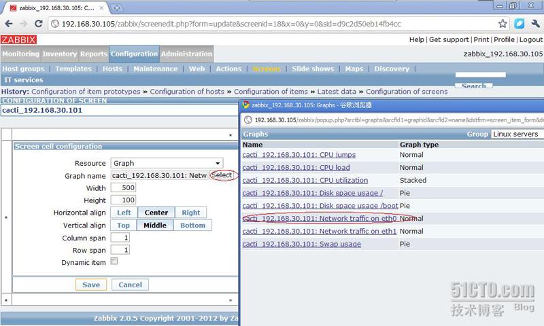544x326 pixels.
Task: Close the zabbix browser tab
Action: click(x=101, y=8)
